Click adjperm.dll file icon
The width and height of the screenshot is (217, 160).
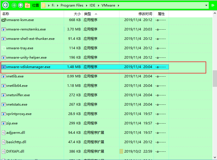(4, 133)
